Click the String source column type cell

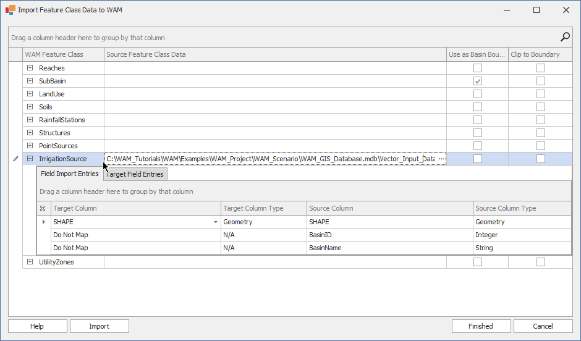(522, 248)
